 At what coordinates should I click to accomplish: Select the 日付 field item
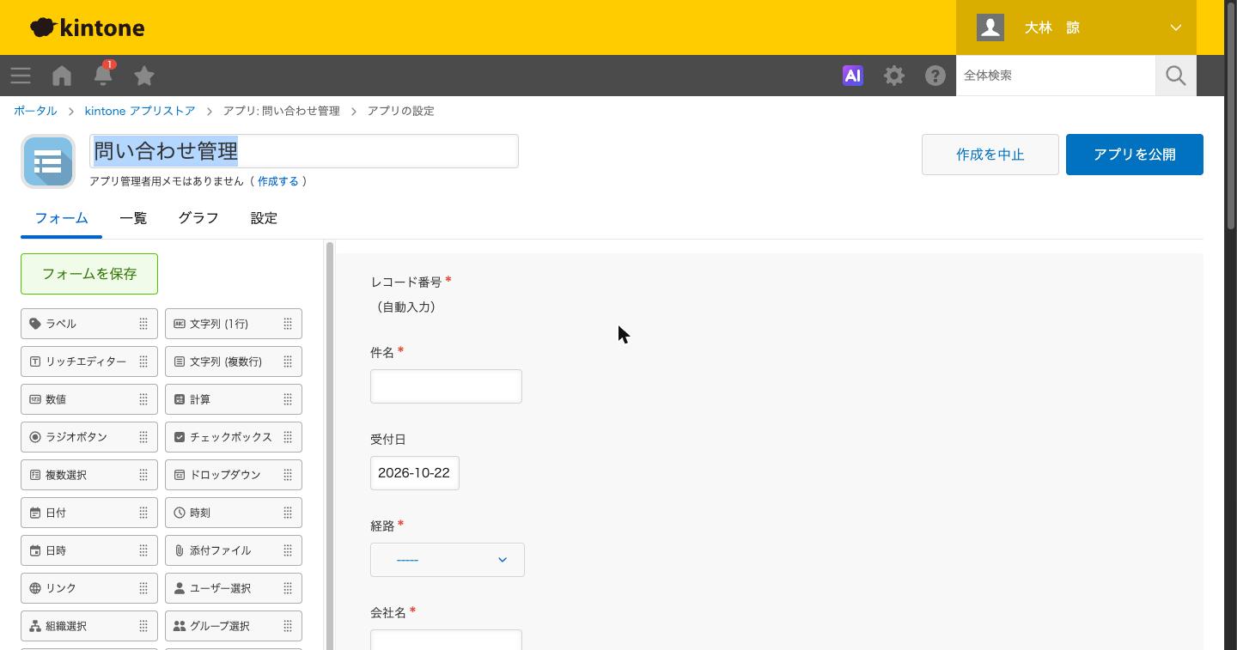coord(89,513)
